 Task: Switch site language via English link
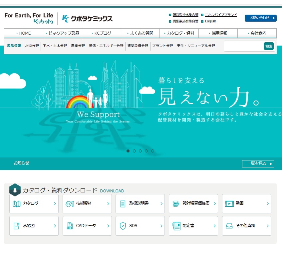click(x=210, y=21)
